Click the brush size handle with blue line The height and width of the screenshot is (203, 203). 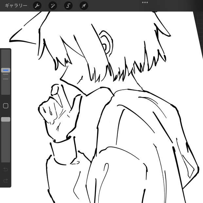pyautogui.click(x=6, y=70)
